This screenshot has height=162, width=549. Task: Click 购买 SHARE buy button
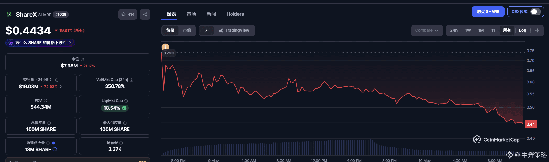pos(488,12)
